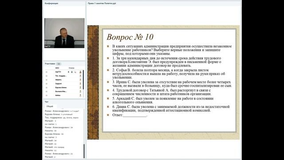Open the Общий chat tab

point(50,106)
